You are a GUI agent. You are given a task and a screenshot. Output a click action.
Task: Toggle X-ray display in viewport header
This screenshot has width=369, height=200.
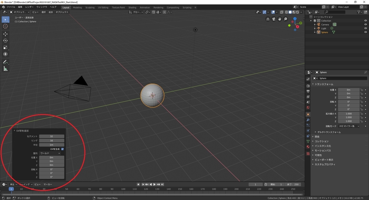(282, 12)
